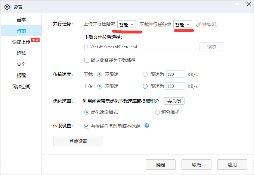This screenshot has height=175, width=254.
Task: Apply changes with the 应用 button
Action: tap(232, 165)
